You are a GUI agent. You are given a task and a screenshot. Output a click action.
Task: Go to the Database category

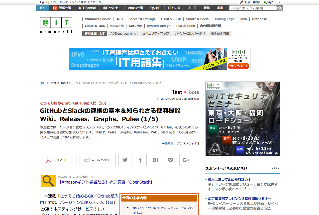[x=259, y=19]
